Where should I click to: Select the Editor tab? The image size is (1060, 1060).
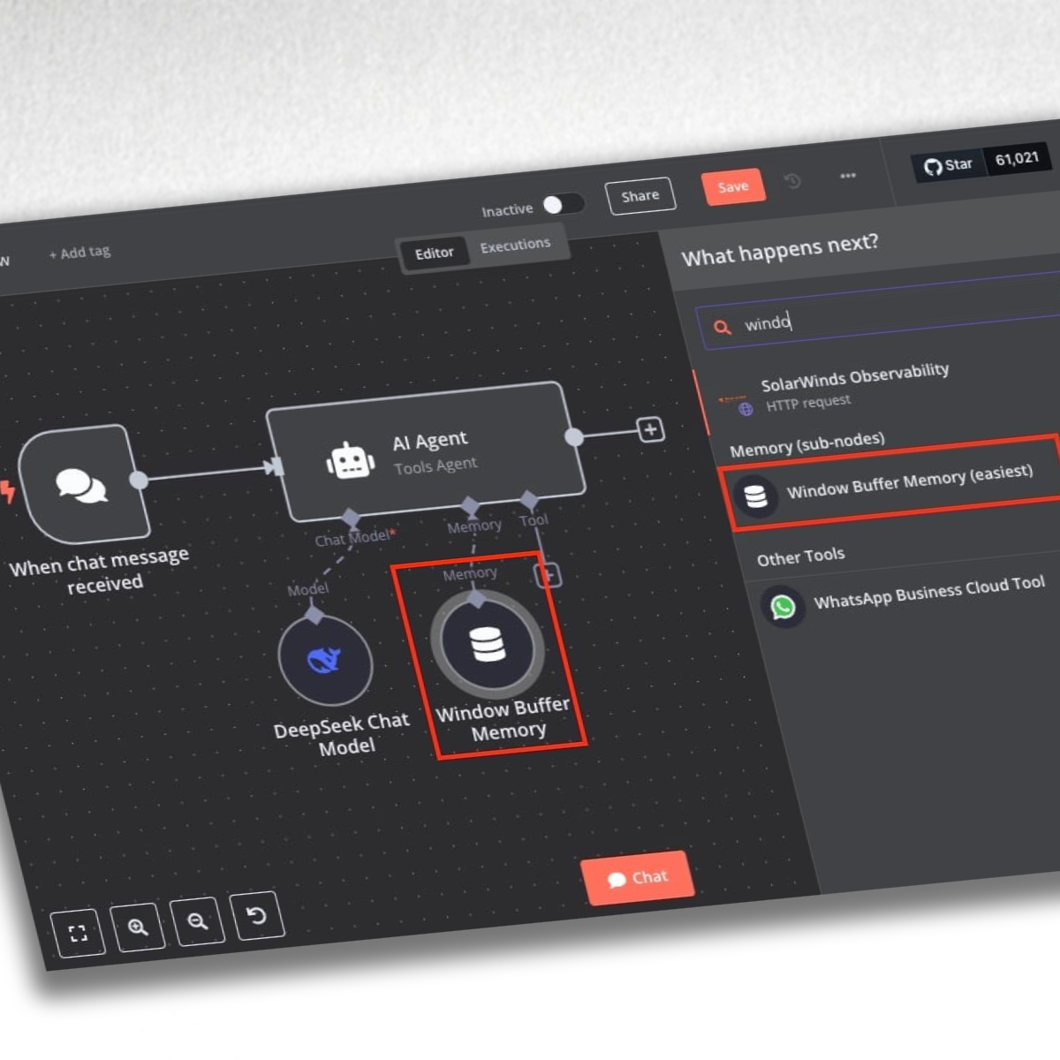[x=434, y=254]
